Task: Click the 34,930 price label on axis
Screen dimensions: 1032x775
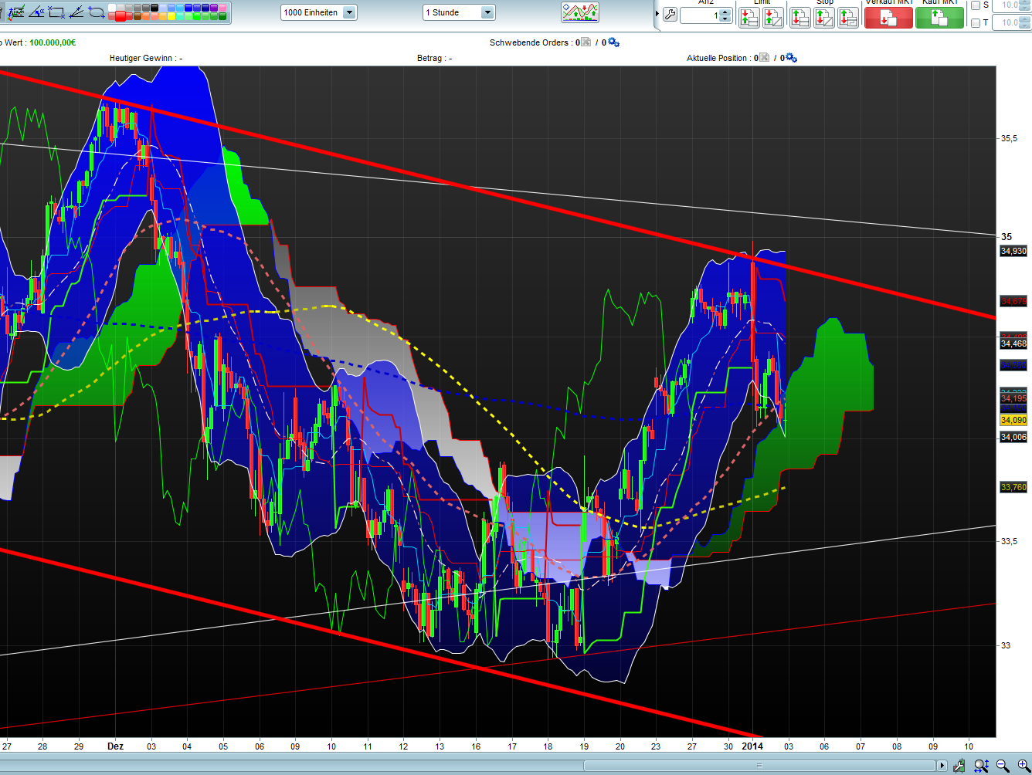Action: [x=1013, y=251]
